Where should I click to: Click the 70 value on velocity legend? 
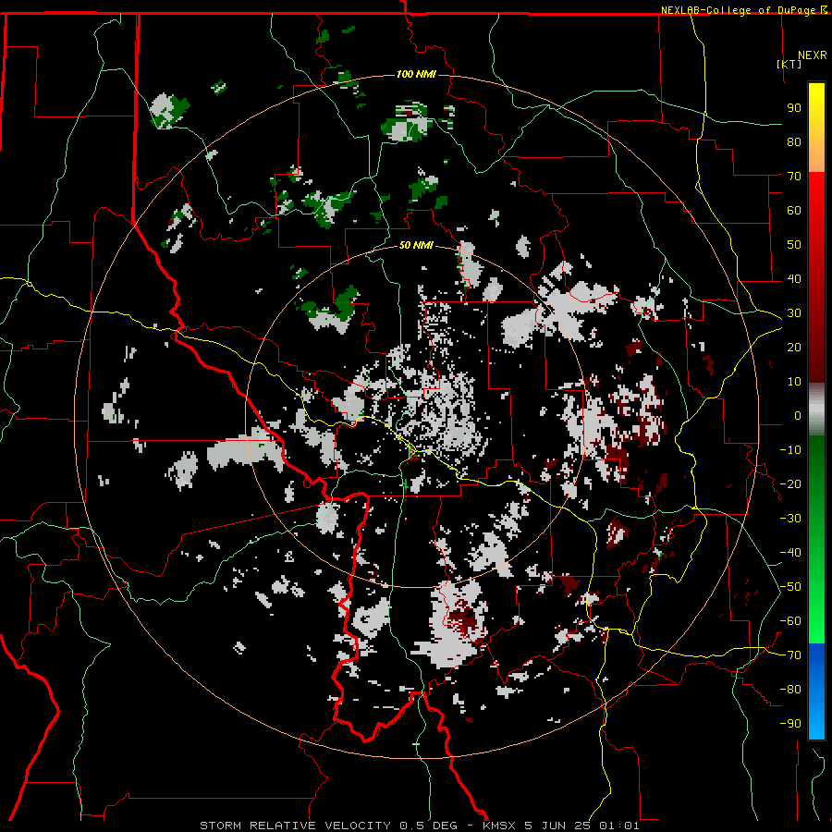coord(794,177)
